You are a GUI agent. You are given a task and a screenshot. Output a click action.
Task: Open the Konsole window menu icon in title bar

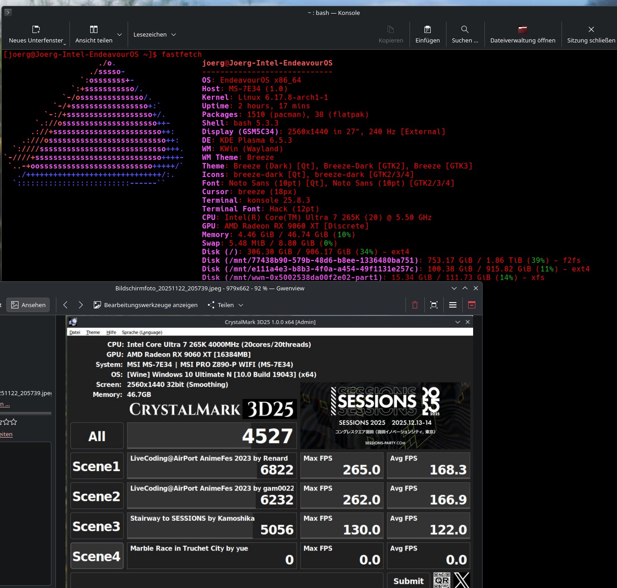(8, 13)
